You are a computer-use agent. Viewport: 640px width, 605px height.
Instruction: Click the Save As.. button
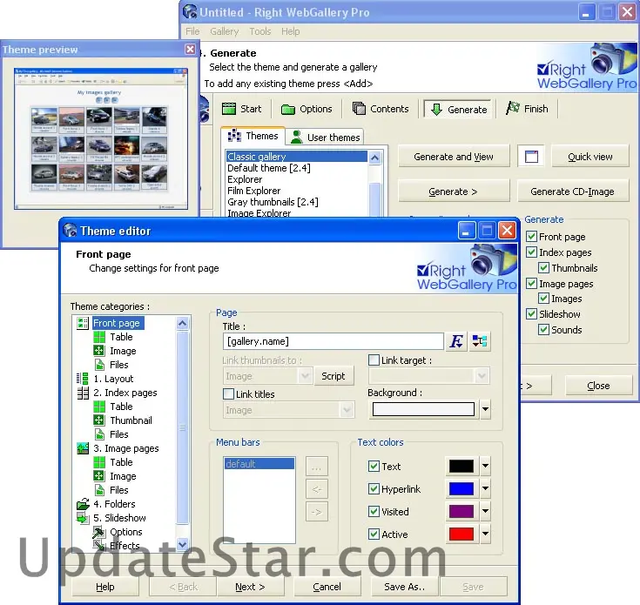[404, 587]
